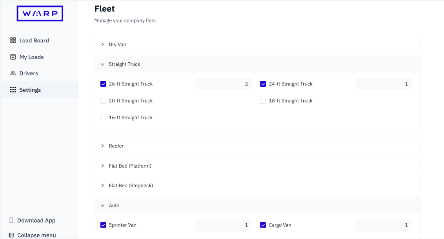
Task: Expand the Reefer section chevron
Action: tap(102, 146)
